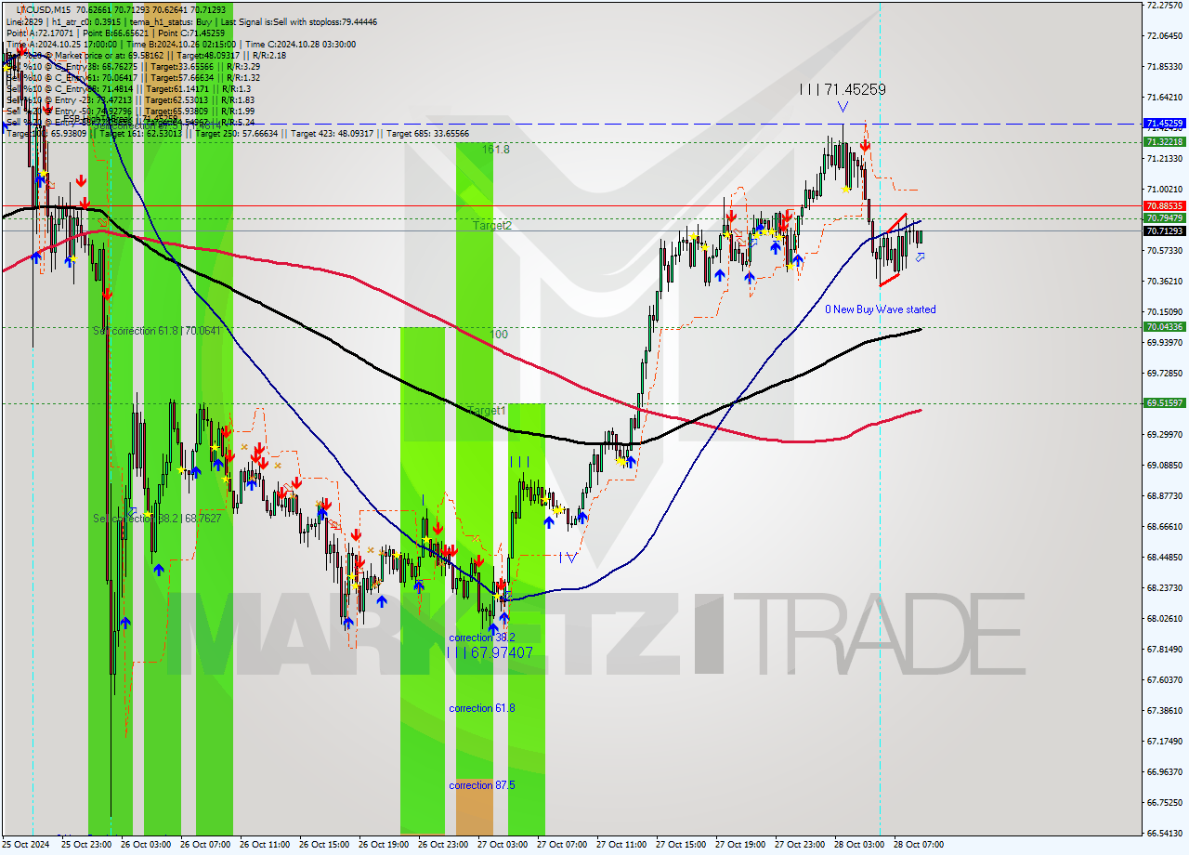Click the 'Target 250: 57.66634' value
This screenshot has height=855, width=1189.
pos(240,134)
